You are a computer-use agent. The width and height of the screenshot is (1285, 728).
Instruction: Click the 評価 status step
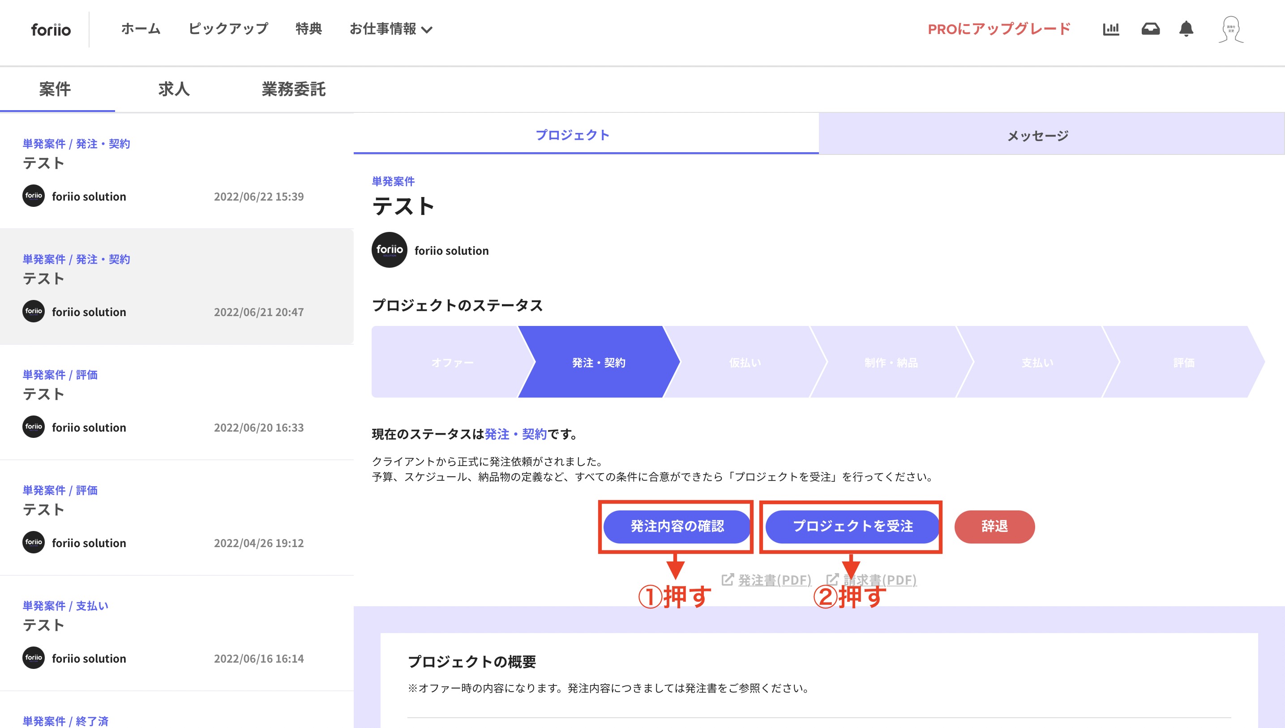click(x=1183, y=362)
